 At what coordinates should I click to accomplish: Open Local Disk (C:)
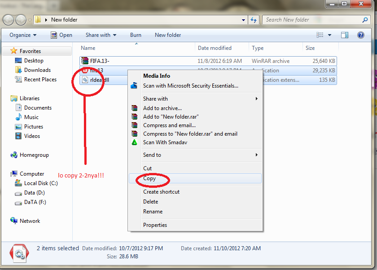[41, 183]
